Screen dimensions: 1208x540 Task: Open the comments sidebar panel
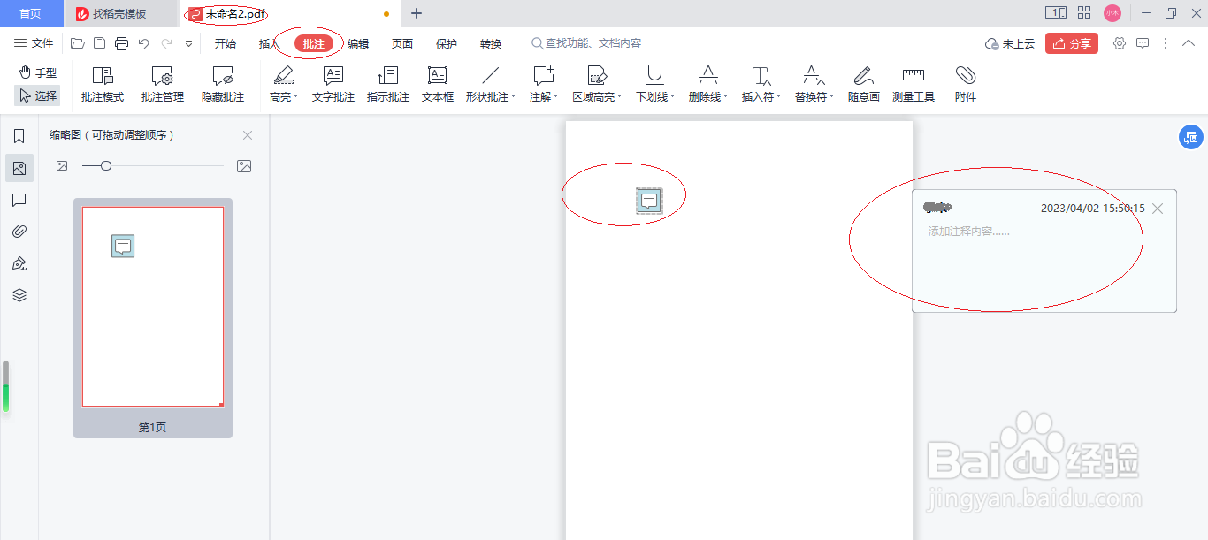click(x=19, y=200)
